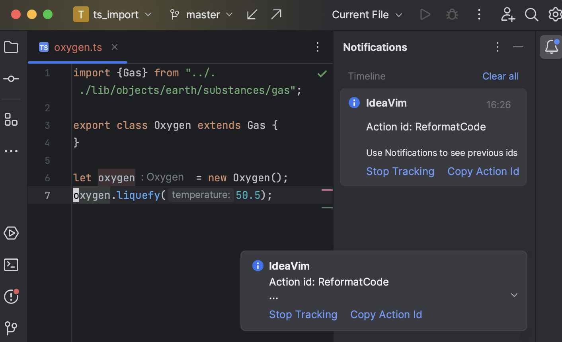This screenshot has height=342, width=562.
Task: Open the Problems tool window
Action: [x=11, y=297]
